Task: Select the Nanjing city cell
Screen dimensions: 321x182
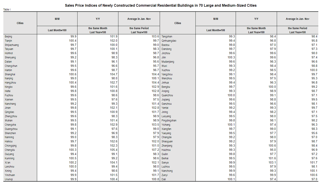Action: coord(9,78)
